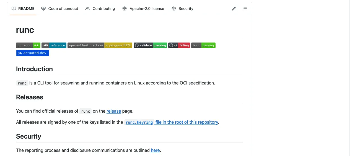Screen dimensions: 350x156
Task: Follow the release page link
Action: (x=114, y=111)
